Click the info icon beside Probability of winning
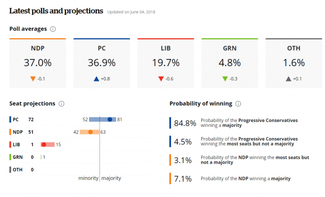The height and width of the screenshot is (197, 325). point(238,104)
